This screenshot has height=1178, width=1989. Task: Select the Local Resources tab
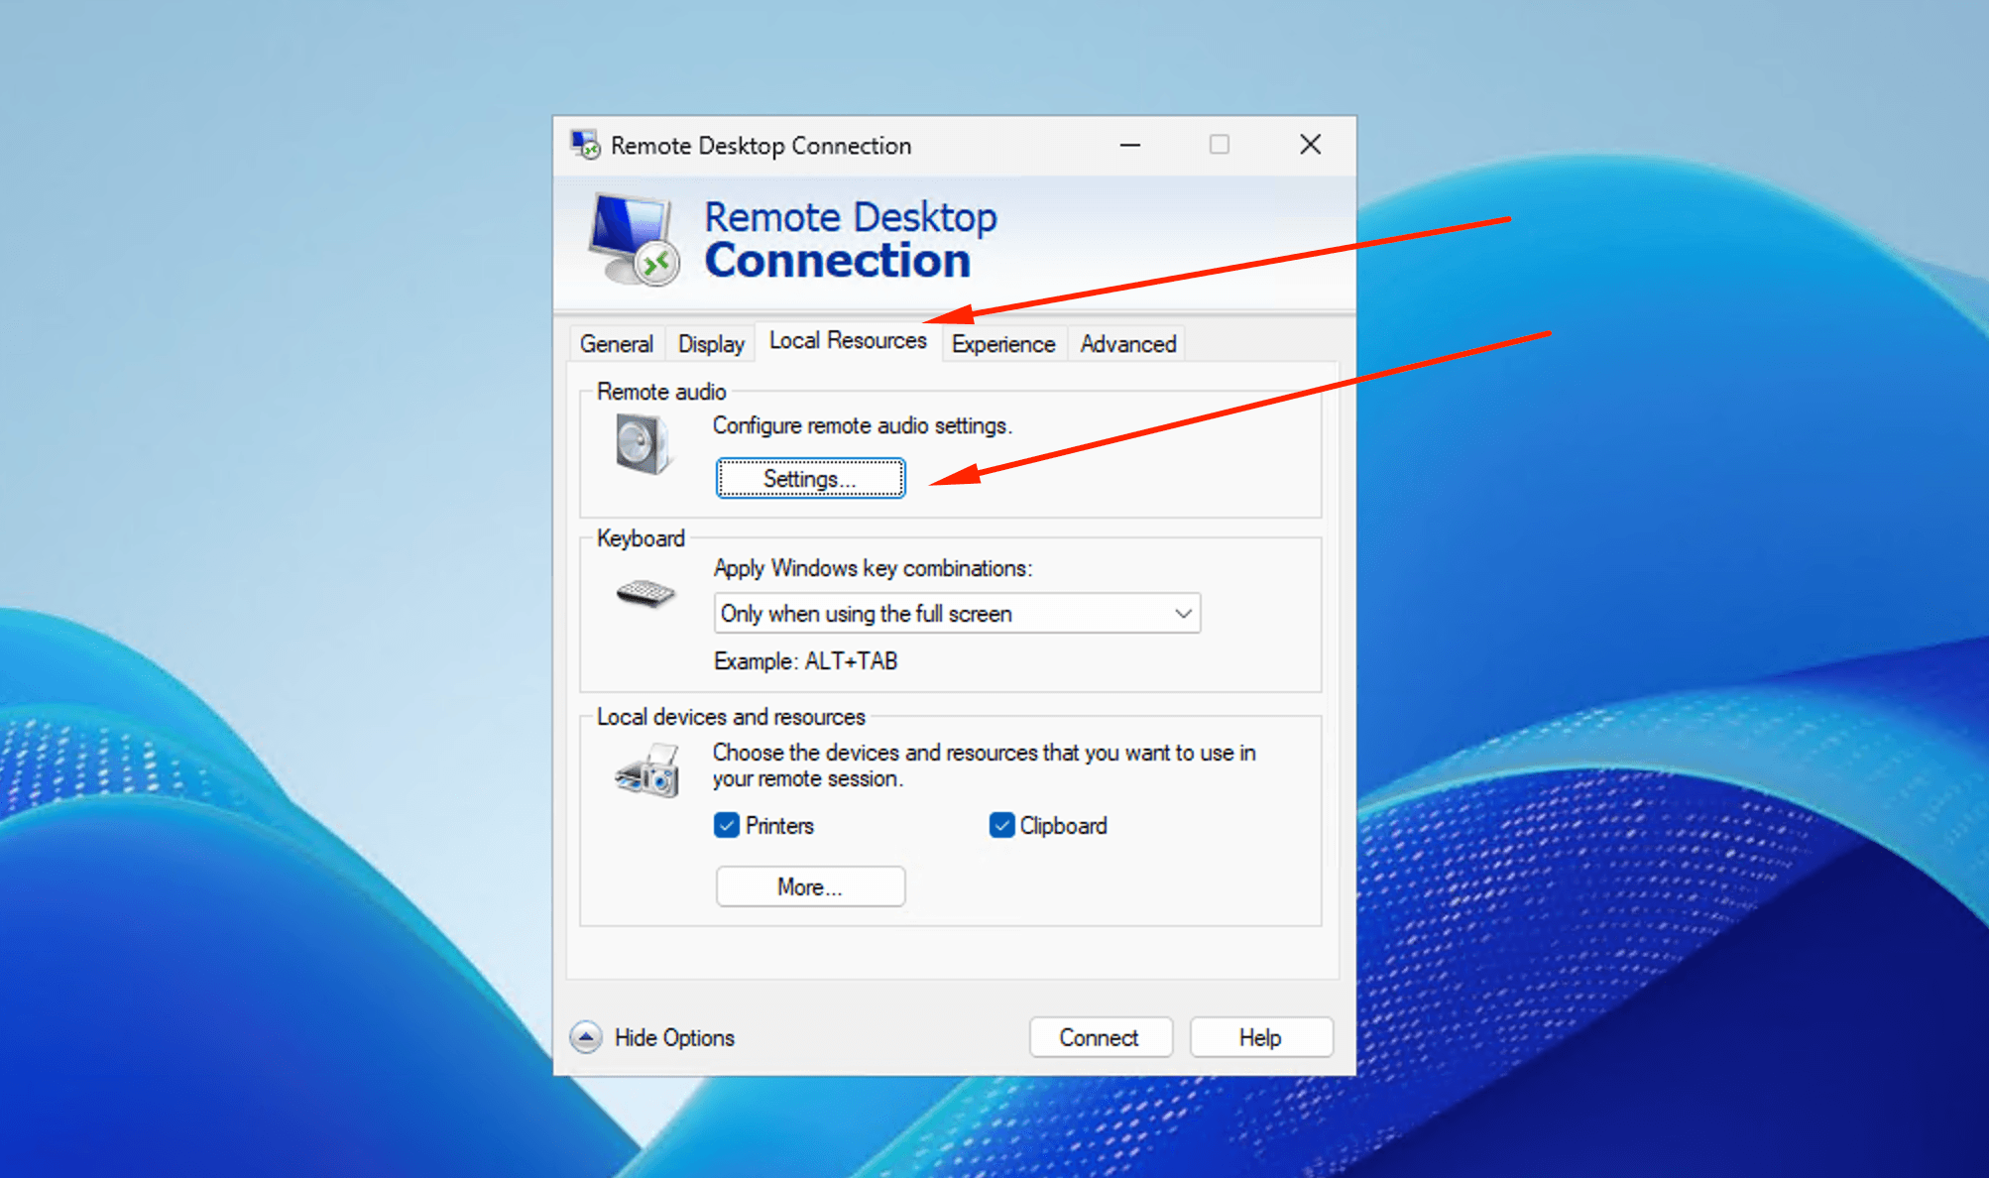click(848, 340)
